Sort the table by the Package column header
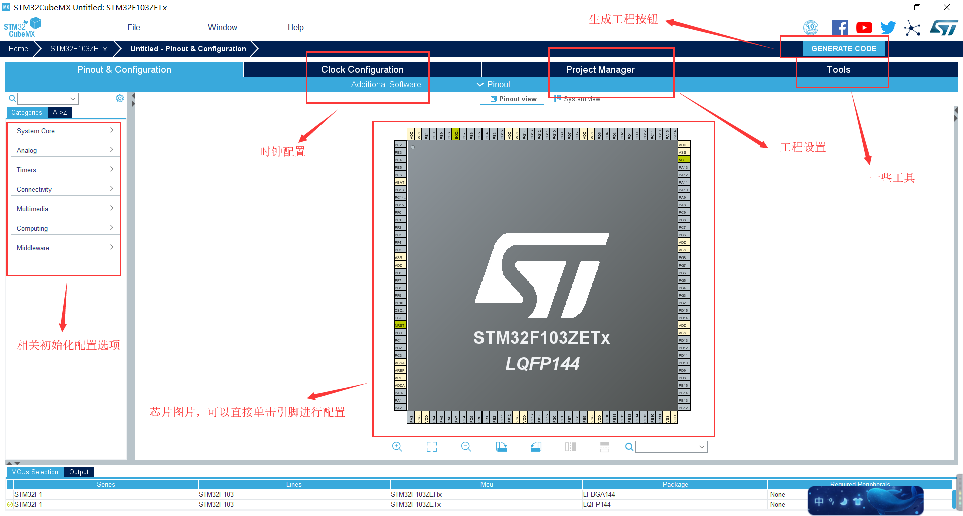 (675, 484)
